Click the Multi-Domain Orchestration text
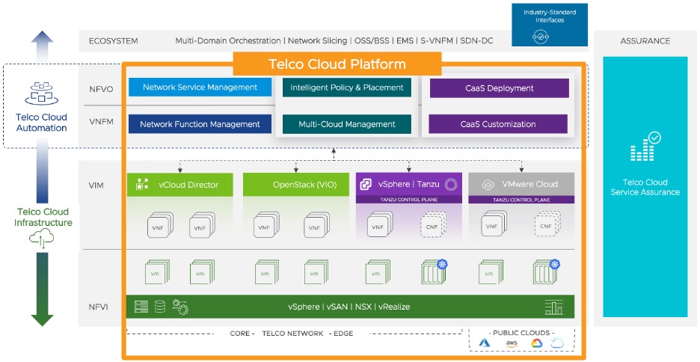This screenshot has width=700, height=362. pyautogui.click(x=227, y=40)
